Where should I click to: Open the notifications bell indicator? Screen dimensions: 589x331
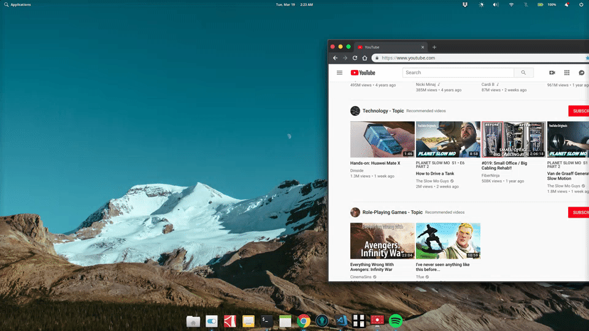tap(566, 4)
